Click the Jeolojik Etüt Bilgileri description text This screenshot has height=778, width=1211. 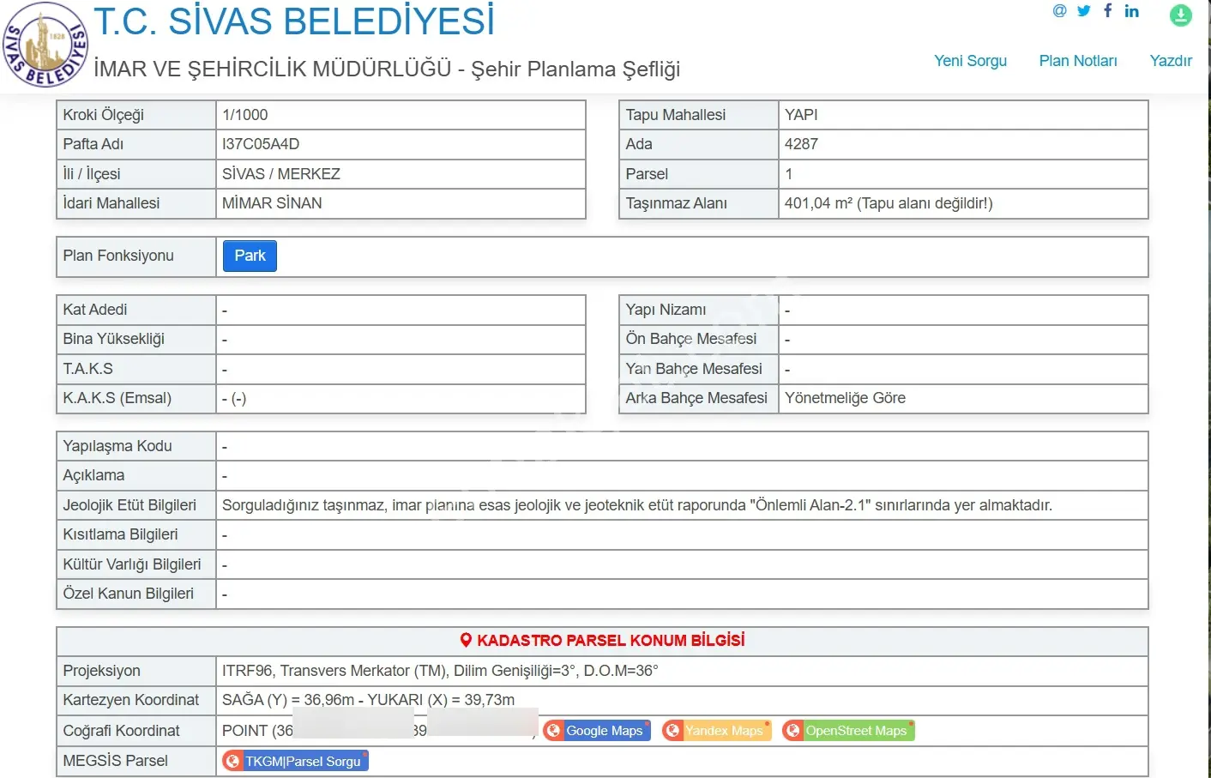click(x=637, y=505)
